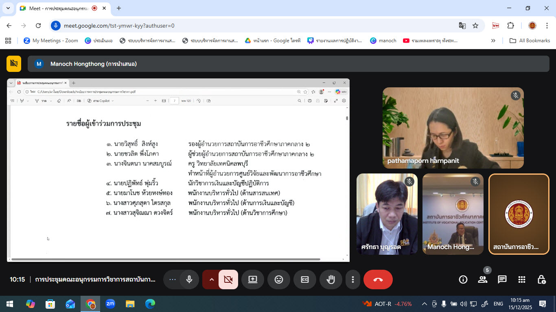This screenshot has height=312, width=556.
Task: Open the emoji reactions button
Action: pos(278,279)
